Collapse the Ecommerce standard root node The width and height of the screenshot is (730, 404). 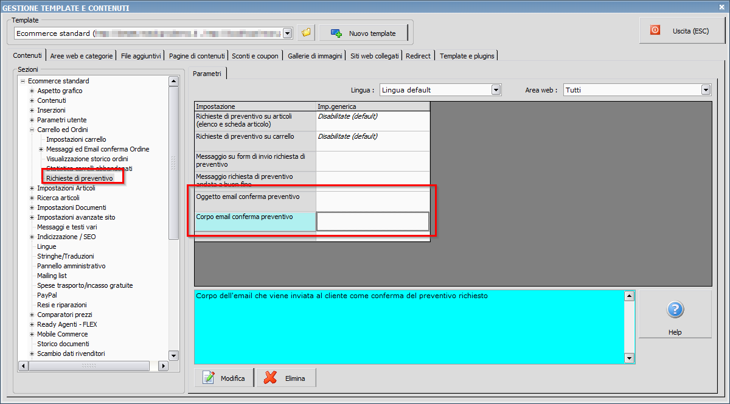point(23,81)
